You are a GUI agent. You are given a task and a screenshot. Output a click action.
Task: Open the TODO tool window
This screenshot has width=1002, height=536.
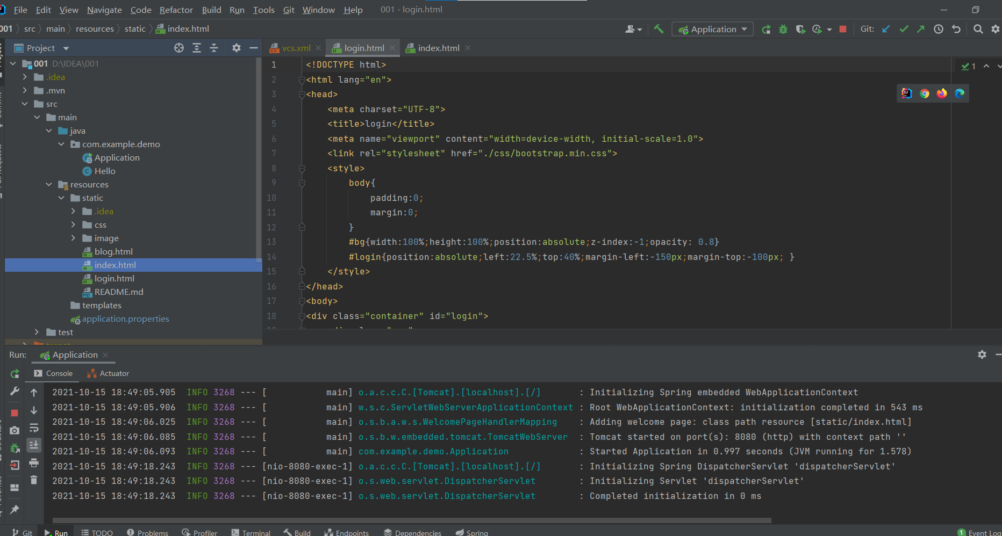click(x=97, y=532)
